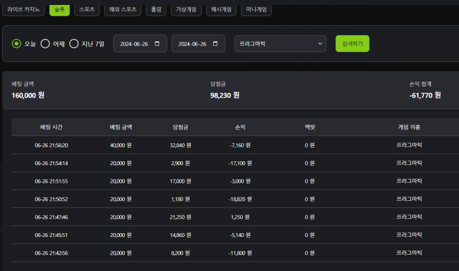The height and width of the screenshot is (271, 459).
Task: Click the 베팅 금액 column header
Action: click(x=121, y=127)
